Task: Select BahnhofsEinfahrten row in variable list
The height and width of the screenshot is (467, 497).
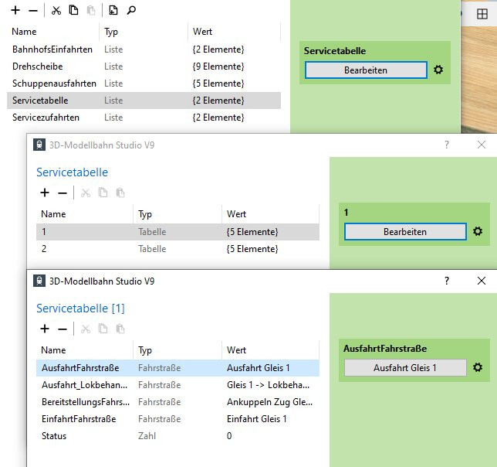Action: tap(144, 49)
